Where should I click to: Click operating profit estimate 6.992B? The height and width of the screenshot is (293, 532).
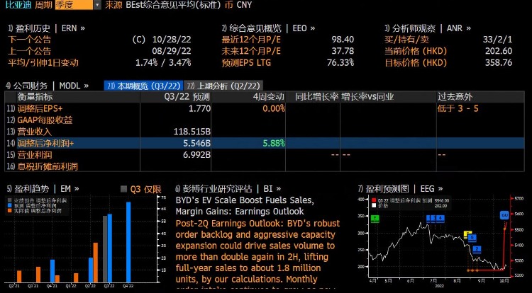[196, 154]
